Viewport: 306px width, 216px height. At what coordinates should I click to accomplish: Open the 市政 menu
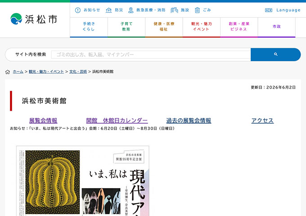(x=277, y=27)
